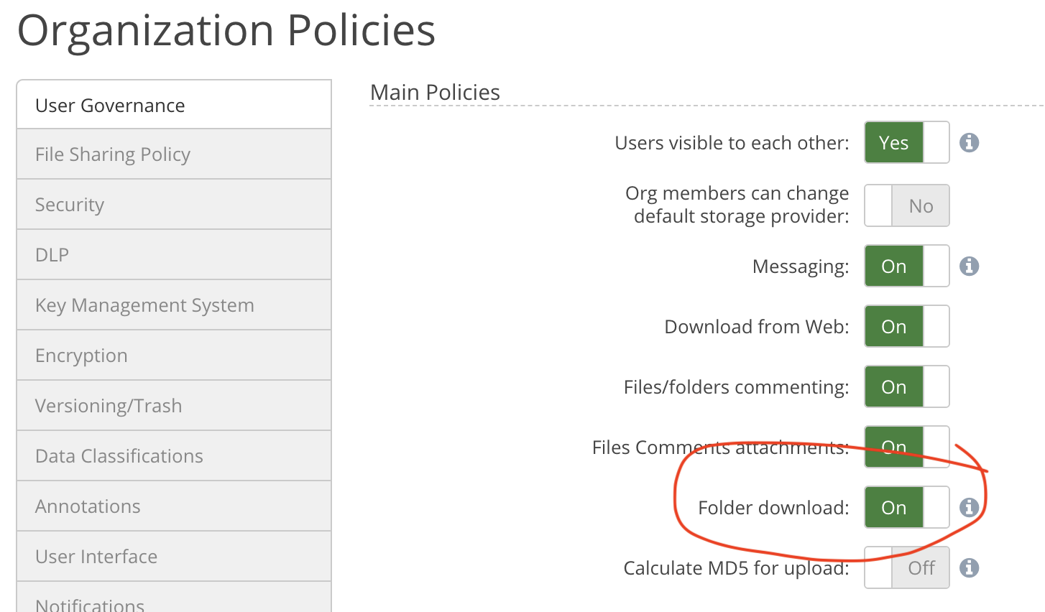Click info icon next to Users visible toggle
Image resolution: width=1045 pixels, height=612 pixels.
(969, 143)
